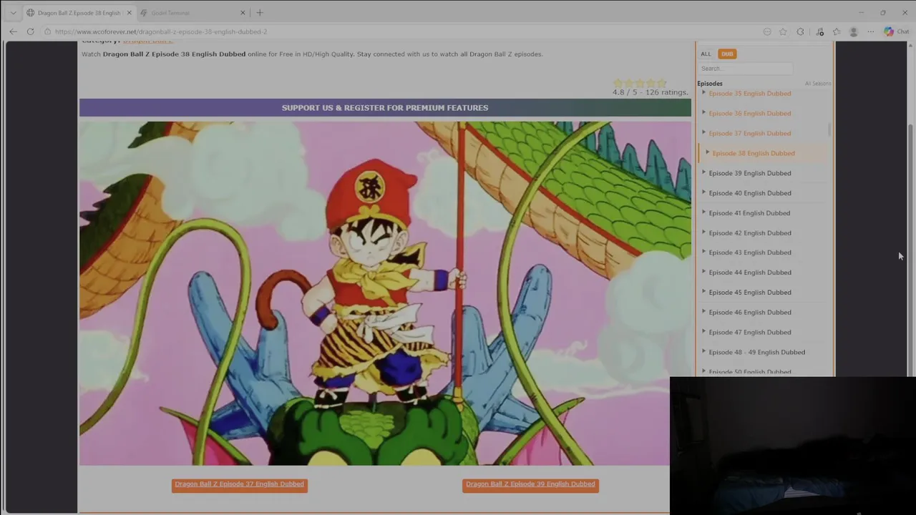
Task: Go to Dragon Ball Z Episode 39 button
Action: (530, 485)
